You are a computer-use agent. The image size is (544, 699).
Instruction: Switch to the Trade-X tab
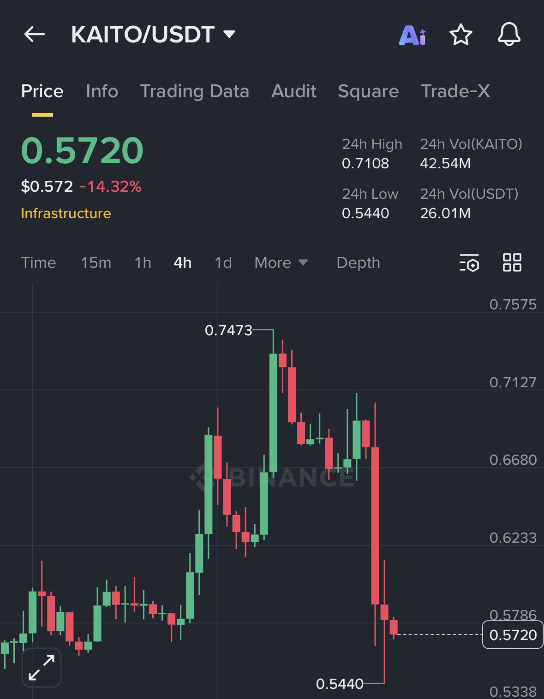(455, 91)
